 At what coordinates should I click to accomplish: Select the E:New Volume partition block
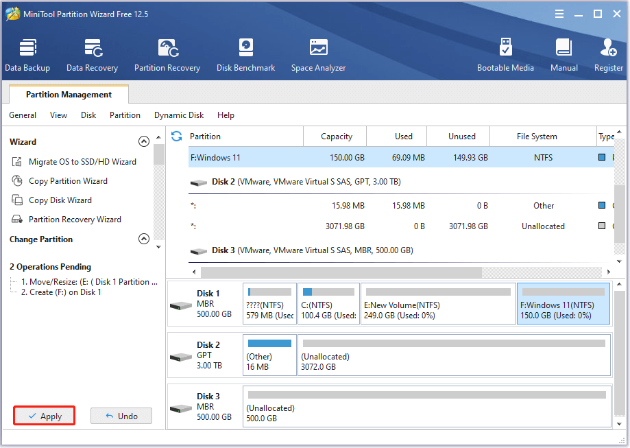(x=438, y=304)
